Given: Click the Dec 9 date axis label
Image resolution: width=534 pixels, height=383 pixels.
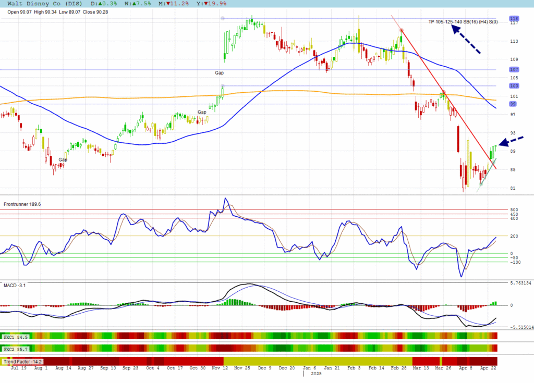Looking at the screenshot, I should (x=264, y=368).
